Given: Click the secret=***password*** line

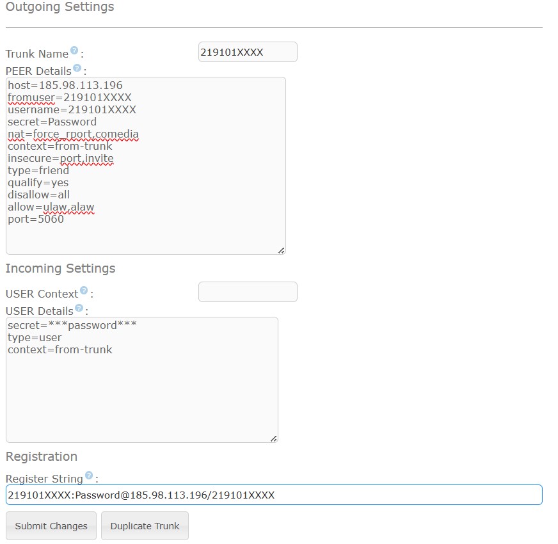Looking at the screenshot, I should click(x=72, y=325).
